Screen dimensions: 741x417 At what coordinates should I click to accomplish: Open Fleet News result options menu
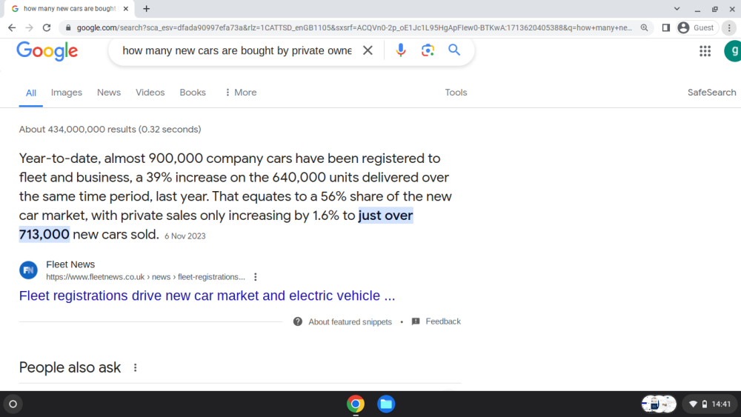(x=256, y=277)
